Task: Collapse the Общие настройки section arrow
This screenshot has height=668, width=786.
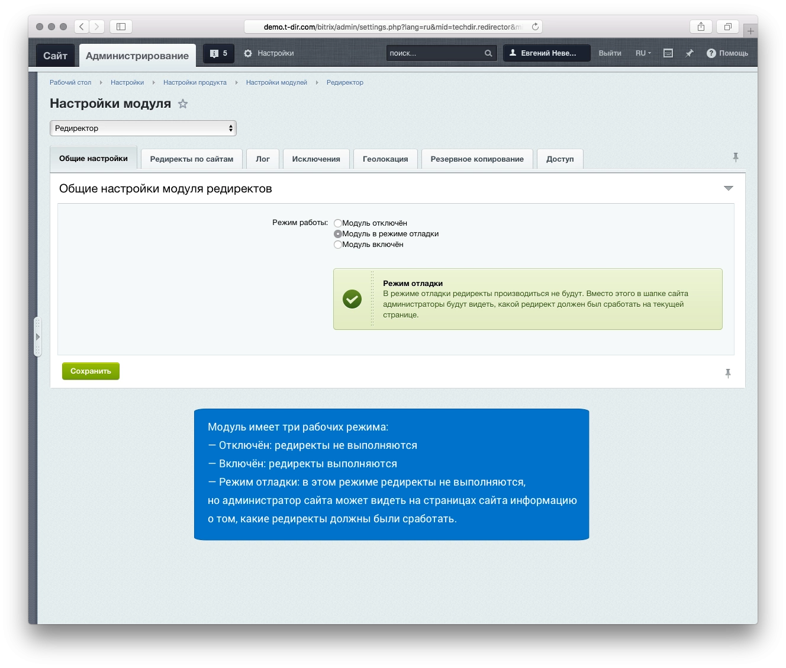Action: [729, 188]
